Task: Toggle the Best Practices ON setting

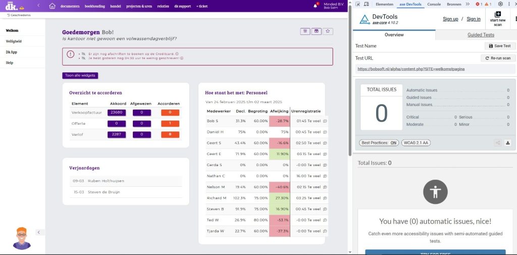Action: (379, 143)
